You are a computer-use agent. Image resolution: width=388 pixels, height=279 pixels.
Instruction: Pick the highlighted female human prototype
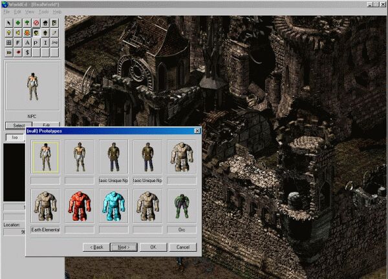(45, 157)
